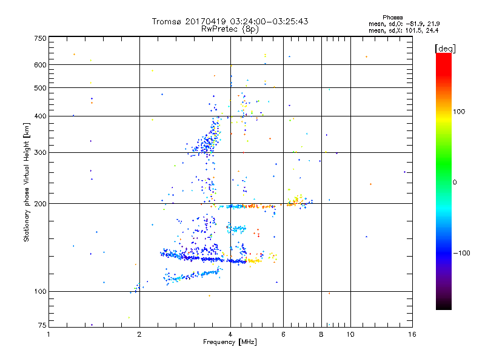Click the x-axis tick label '4'
This screenshot has width=485, height=364.
[230, 334]
